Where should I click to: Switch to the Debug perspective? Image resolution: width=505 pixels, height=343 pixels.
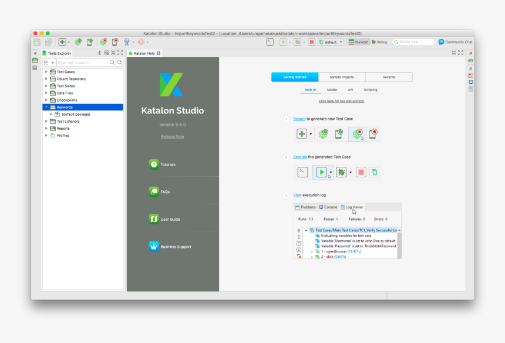click(x=379, y=42)
